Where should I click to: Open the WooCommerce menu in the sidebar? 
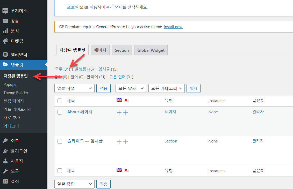(x=16, y=11)
